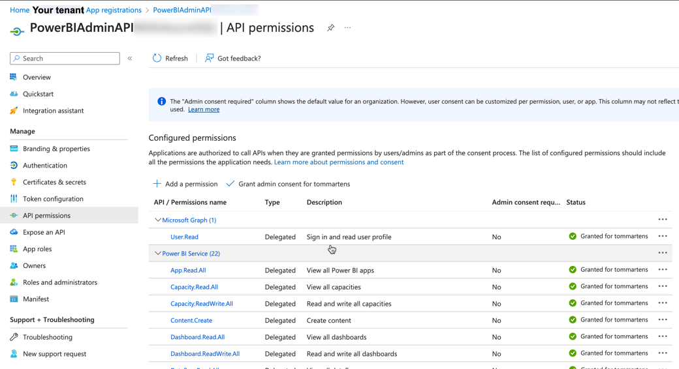Open the Learn more about permissions and consent link
Image resolution: width=679 pixels, height=369 pixels.
pos(338,162)
